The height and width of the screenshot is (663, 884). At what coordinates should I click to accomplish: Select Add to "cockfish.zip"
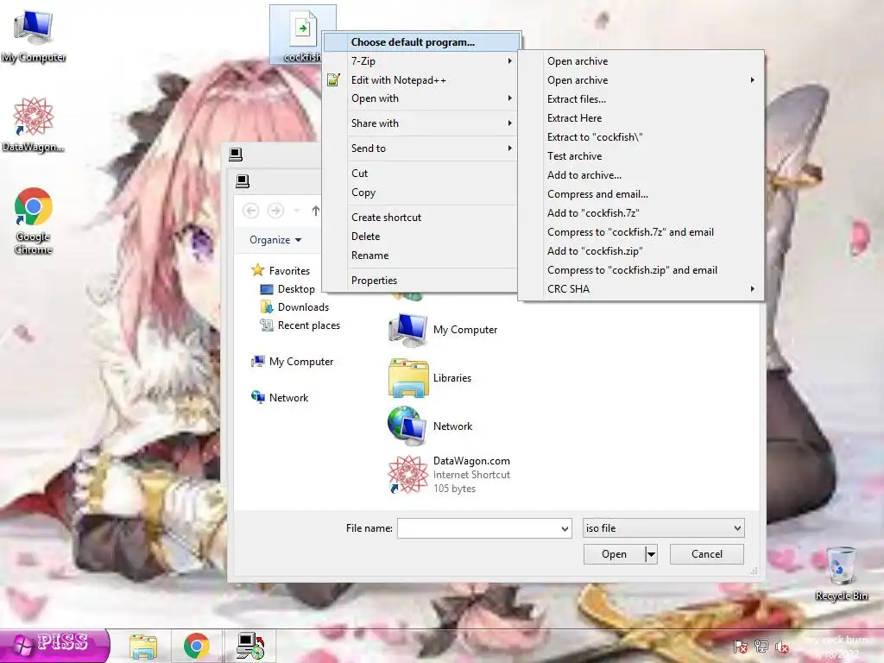[x=641, y=251]
